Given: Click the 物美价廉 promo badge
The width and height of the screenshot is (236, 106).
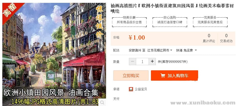Looking at the screenshot, I should tap(129, 22).
